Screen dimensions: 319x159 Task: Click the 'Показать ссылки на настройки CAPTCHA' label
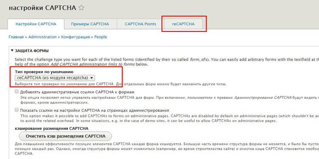94,110
